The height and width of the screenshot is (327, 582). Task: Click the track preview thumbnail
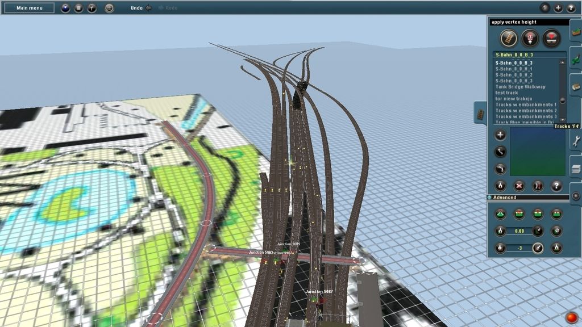tap(537, 152)
